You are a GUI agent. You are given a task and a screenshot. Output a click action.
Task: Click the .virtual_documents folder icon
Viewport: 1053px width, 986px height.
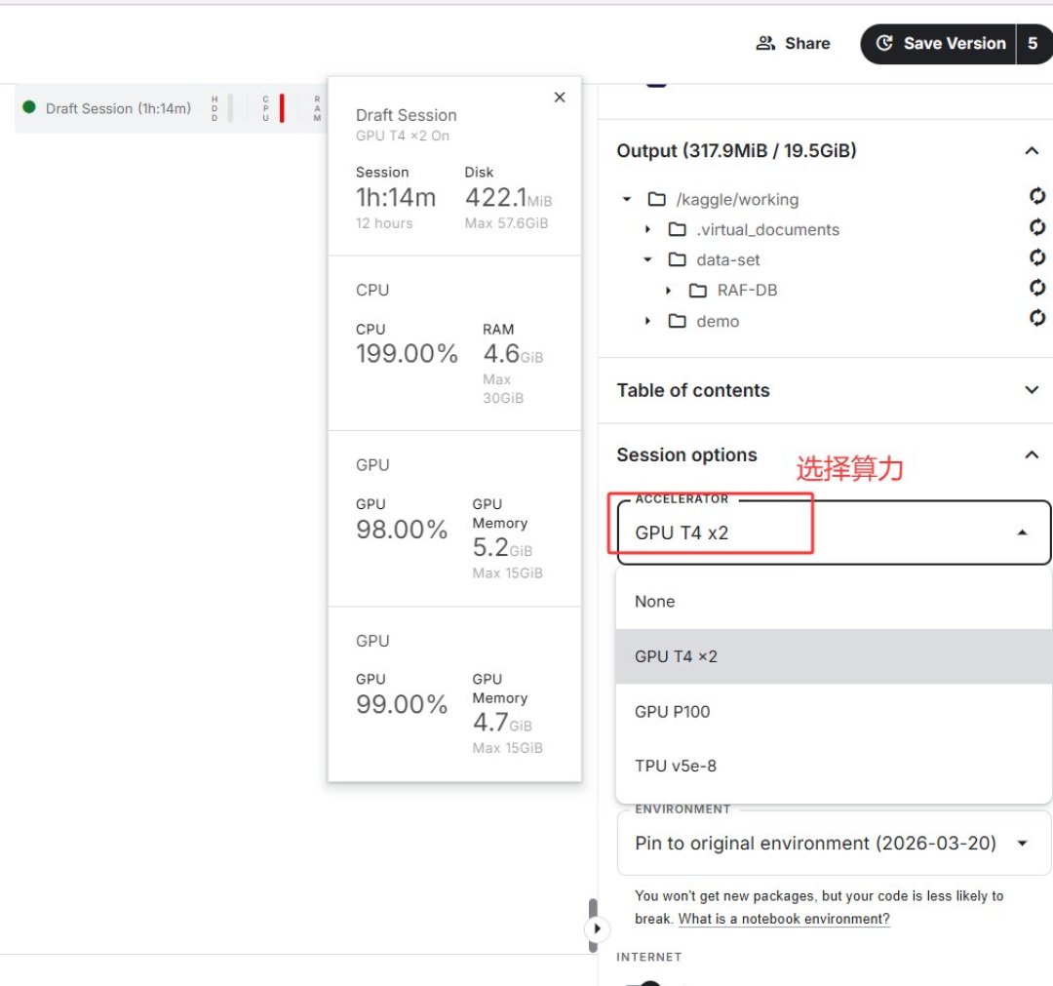(677, 230)
